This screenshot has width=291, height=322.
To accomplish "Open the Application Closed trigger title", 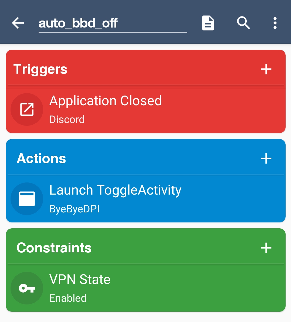I will tap(105, 101).
